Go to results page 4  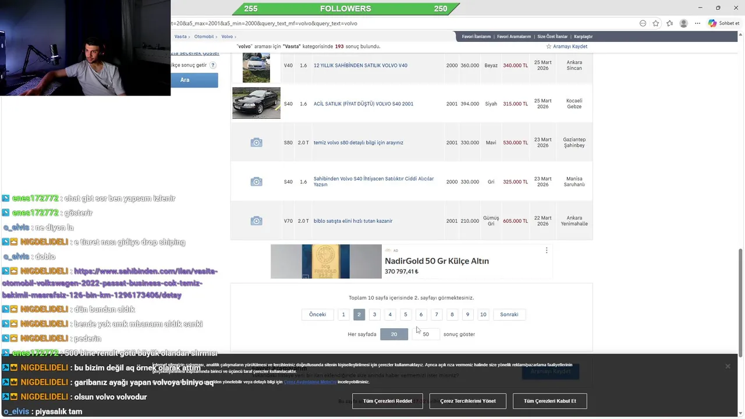tap(390, 314)
